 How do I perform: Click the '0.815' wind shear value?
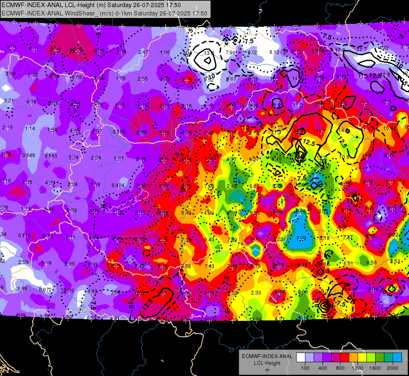coord(24,235)
